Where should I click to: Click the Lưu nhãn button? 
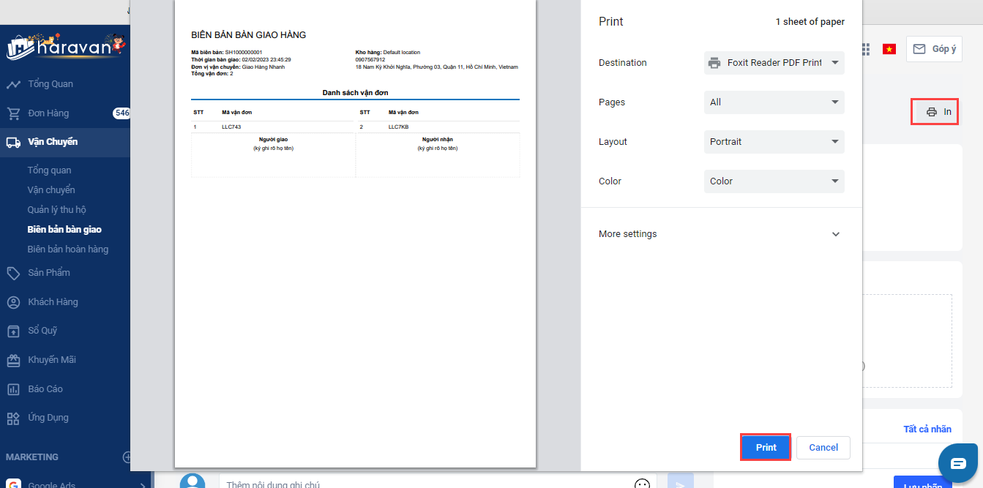(x=922, y=484)
